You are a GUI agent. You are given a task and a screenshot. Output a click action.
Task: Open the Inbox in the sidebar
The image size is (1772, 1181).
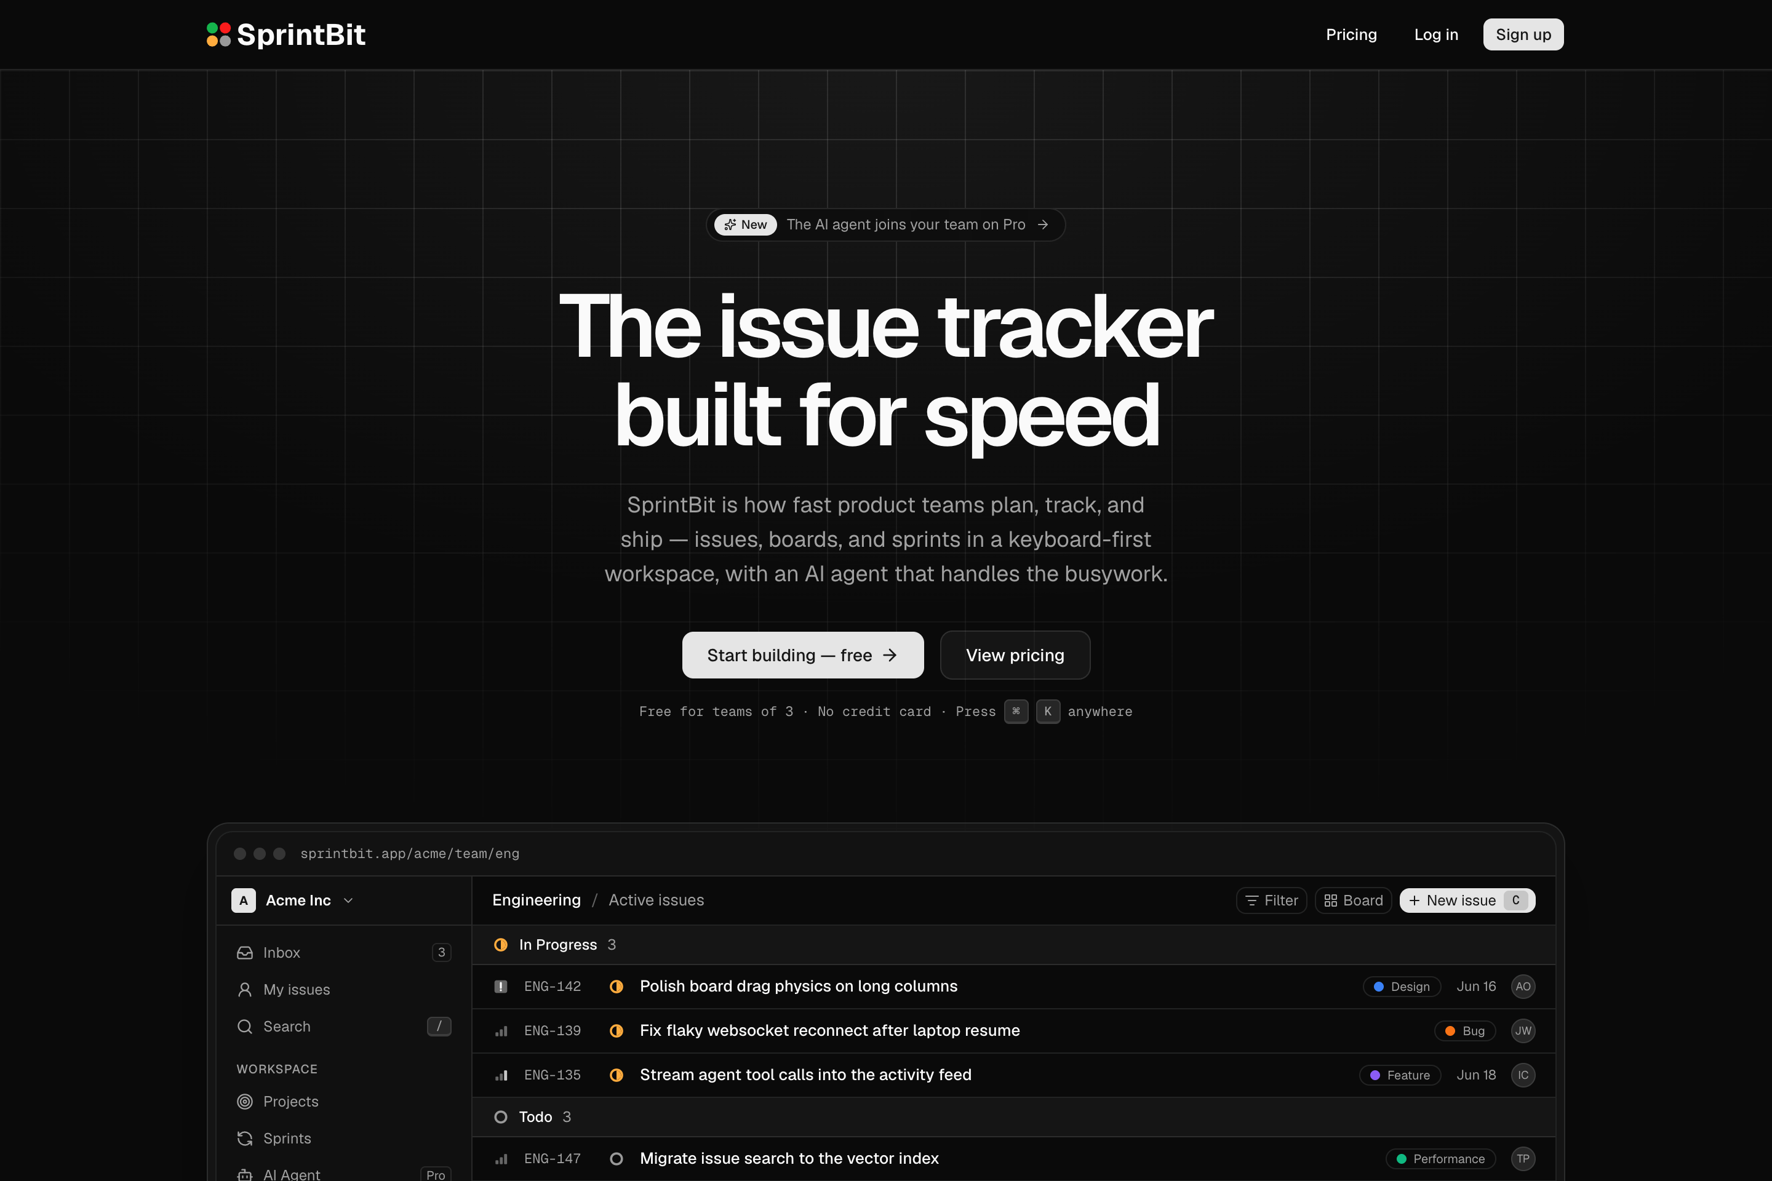[x=343, y=953]
